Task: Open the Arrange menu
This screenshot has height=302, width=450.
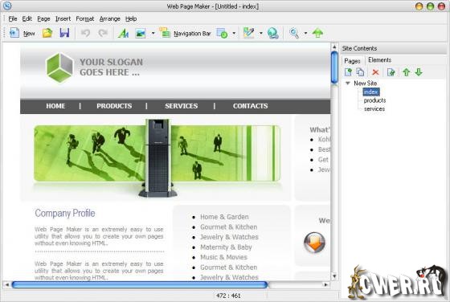Action: [109, 19]
